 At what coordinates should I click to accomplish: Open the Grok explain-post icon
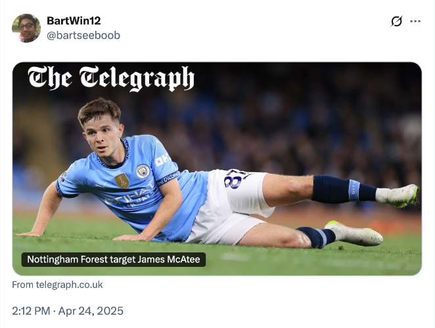click(396, 21)
